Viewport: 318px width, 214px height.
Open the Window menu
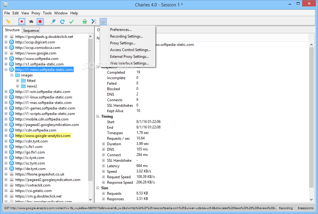(61, 13)
